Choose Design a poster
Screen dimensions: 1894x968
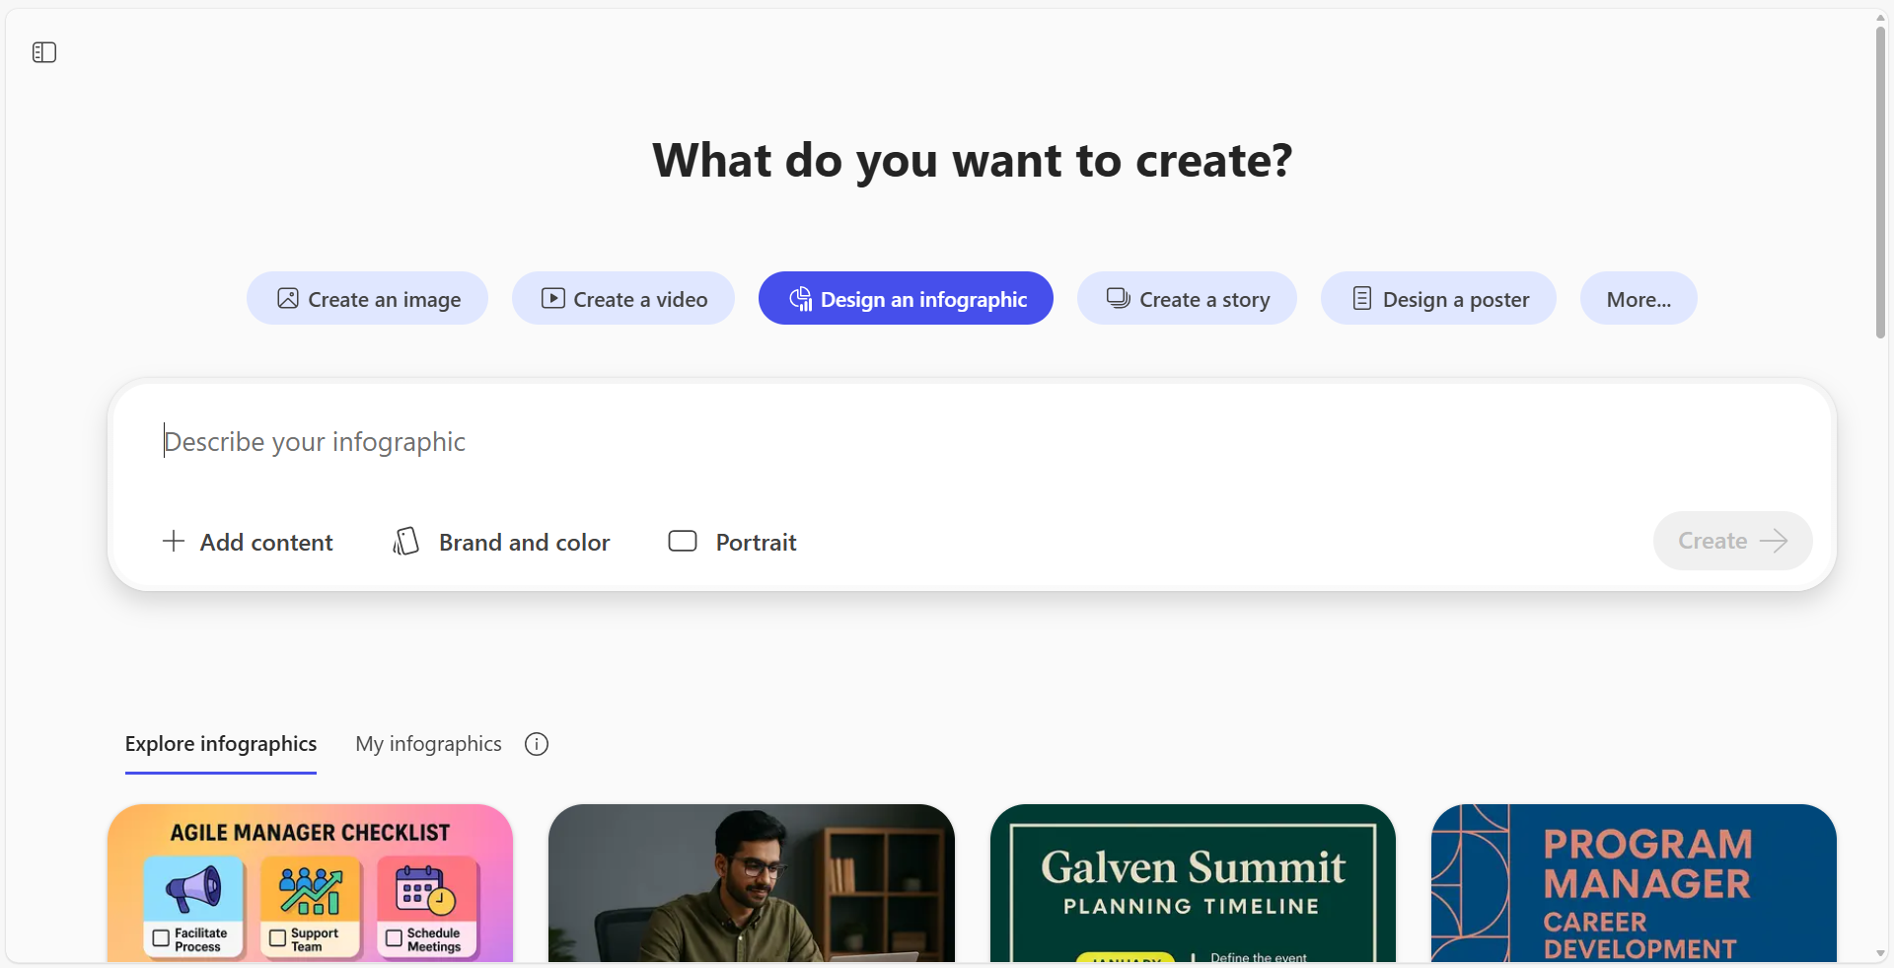coord(1438,299)
